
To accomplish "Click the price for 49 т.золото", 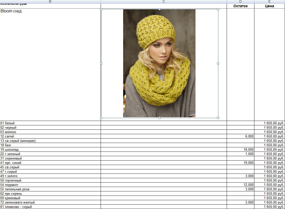I will [269, 176].
